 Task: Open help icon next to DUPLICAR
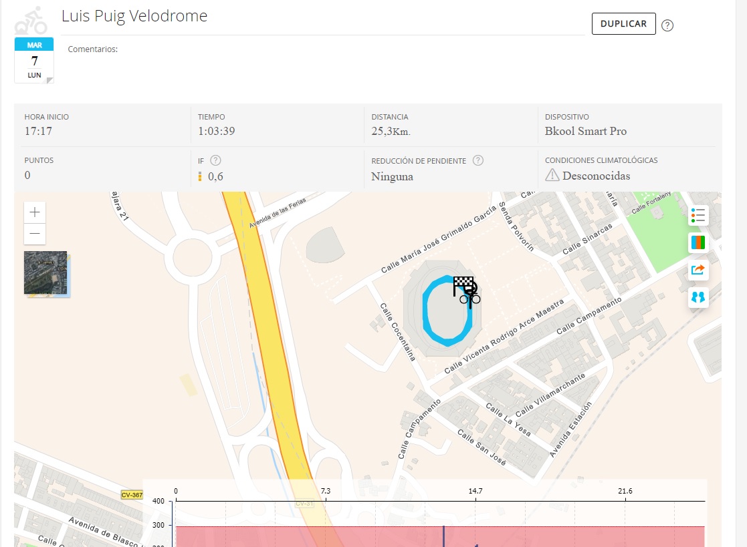[x=667, y=25]
